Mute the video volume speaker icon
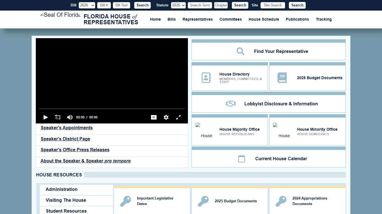Screen dimensions: 382x214 point(70,117)
